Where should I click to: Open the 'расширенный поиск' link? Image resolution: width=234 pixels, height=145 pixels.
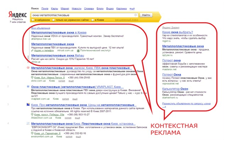(127, 20)
